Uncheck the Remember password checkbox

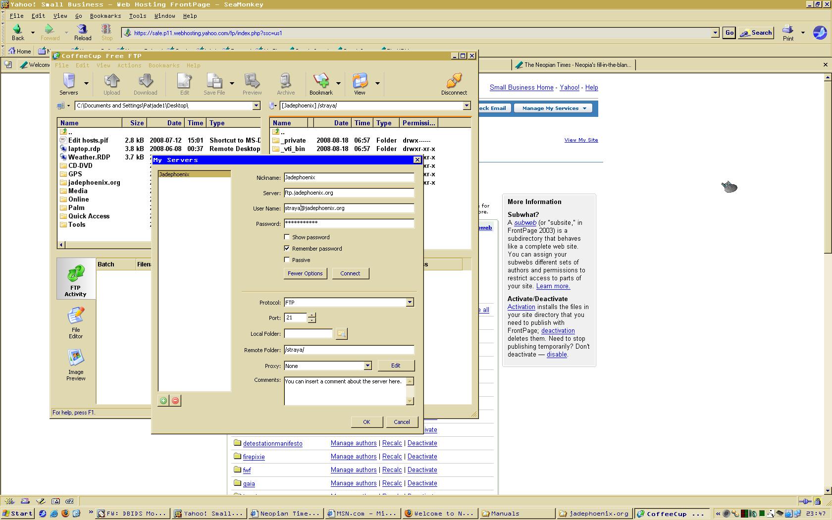pyautogui.click(x=287, y=249)
